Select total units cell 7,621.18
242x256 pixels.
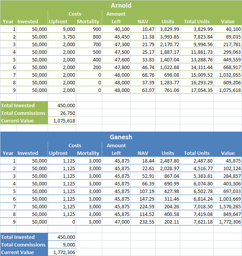(x=203, y=222)
